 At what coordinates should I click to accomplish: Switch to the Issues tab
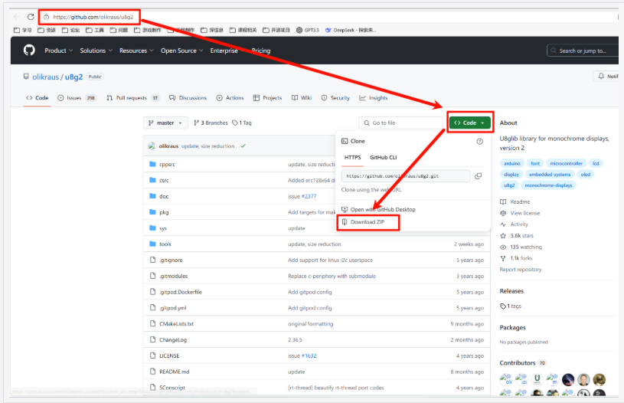point(77,98)
